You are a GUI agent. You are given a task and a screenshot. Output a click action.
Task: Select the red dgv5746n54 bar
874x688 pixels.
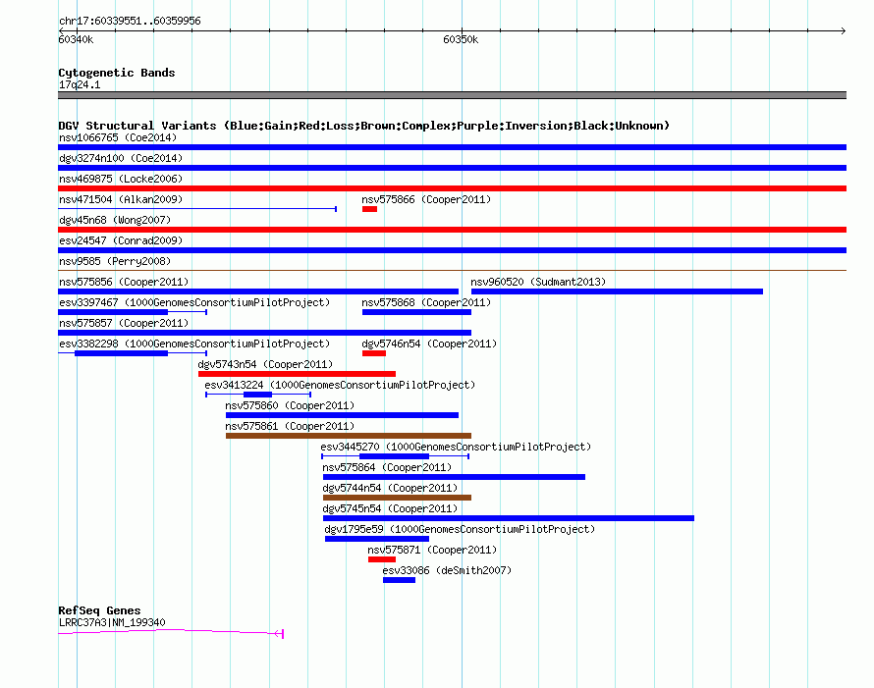(x=374, y=353)
